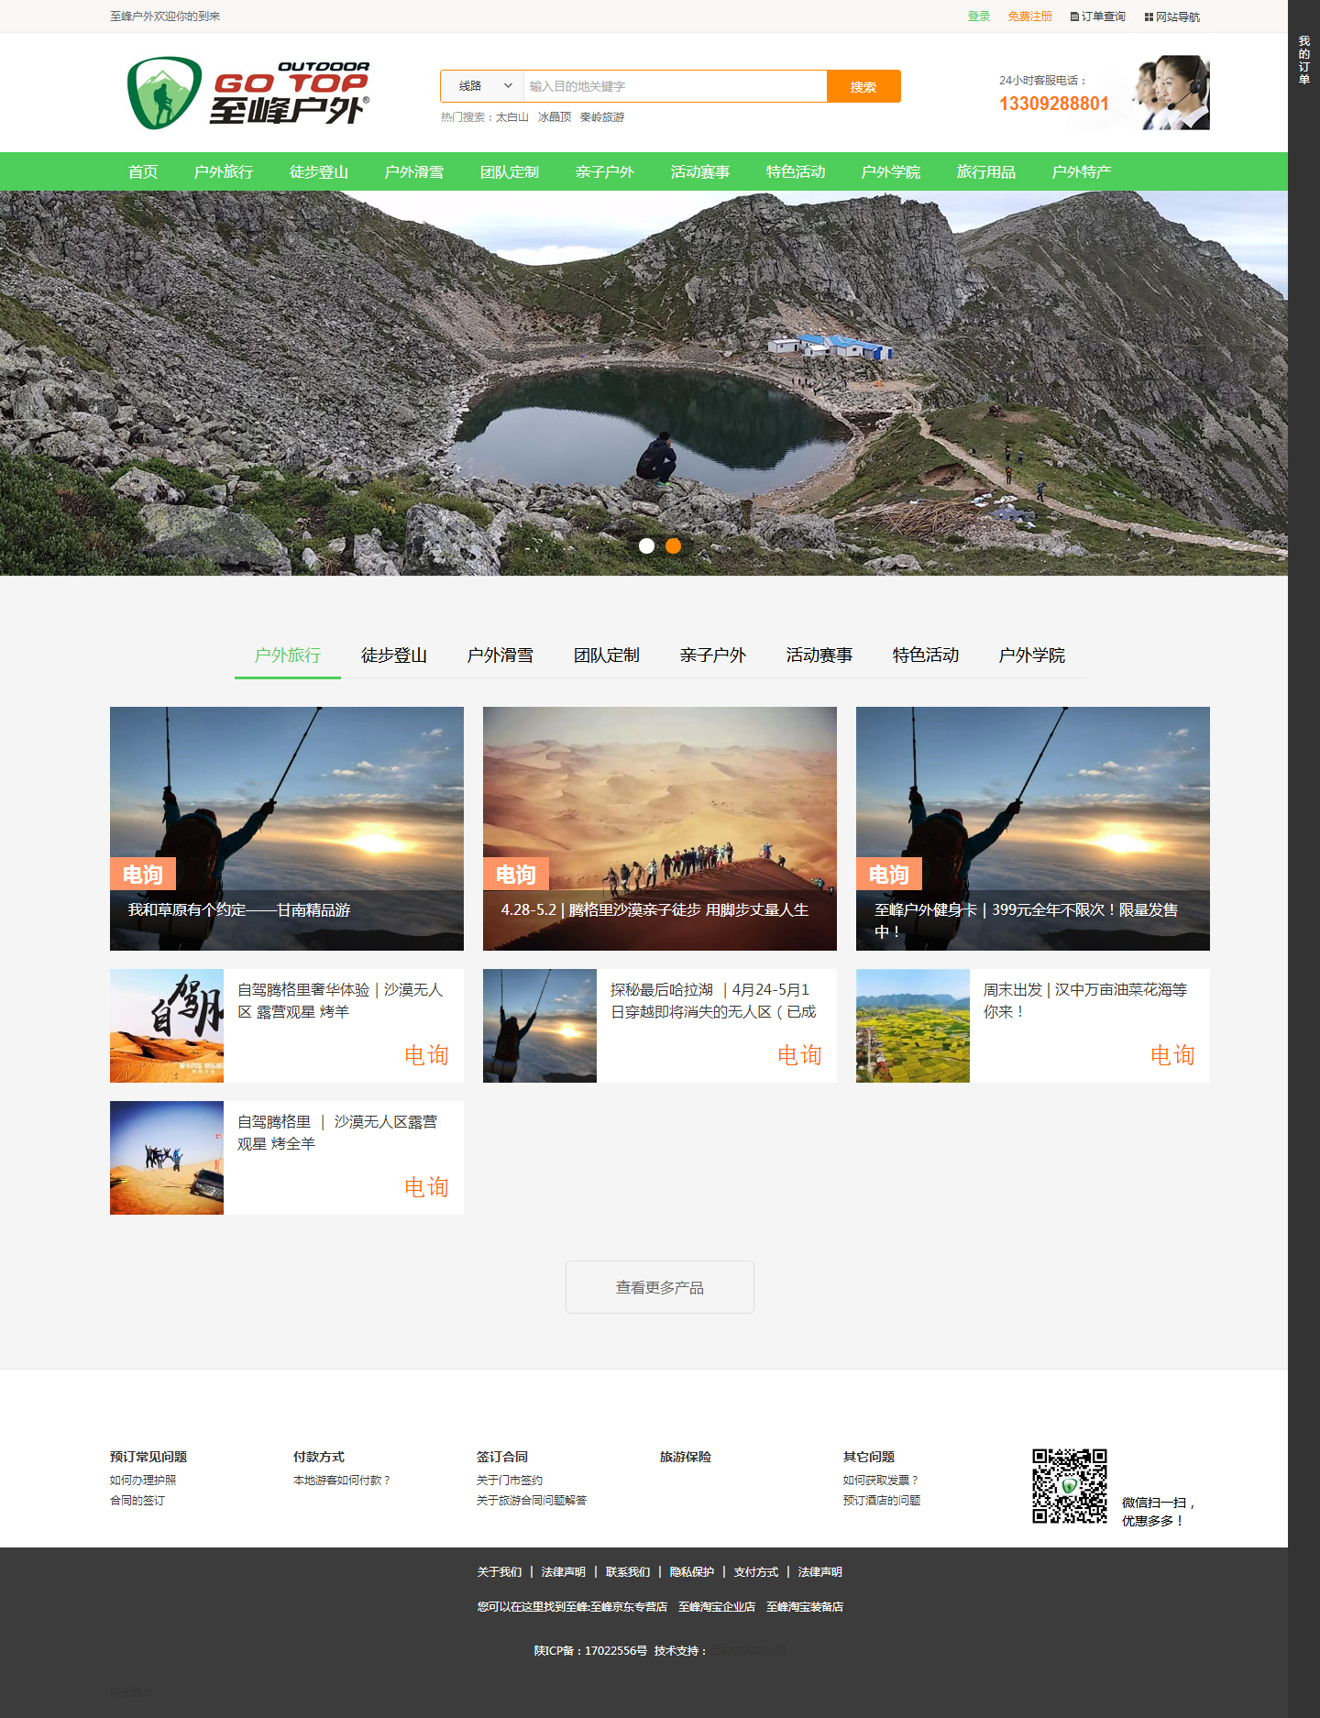Viewport: 1320px width, 1718px height.
Task: Switch to the 户外旅行 product tab
Action: [288, 655]
